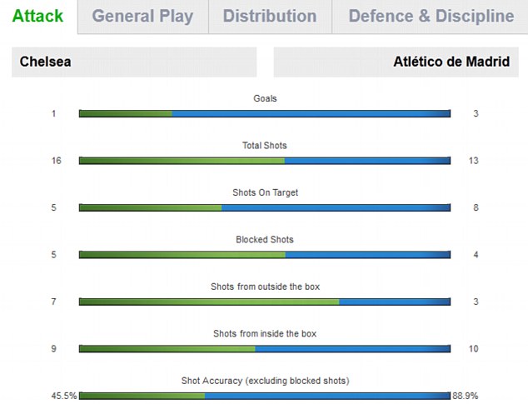Screen dimensions: 528x404
Task: Click Atlético's 88.9% shot accuracy value
Action: coord(465,396)
